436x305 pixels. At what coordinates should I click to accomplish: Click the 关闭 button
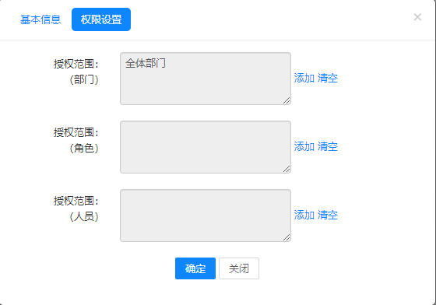tap(239, 268)
